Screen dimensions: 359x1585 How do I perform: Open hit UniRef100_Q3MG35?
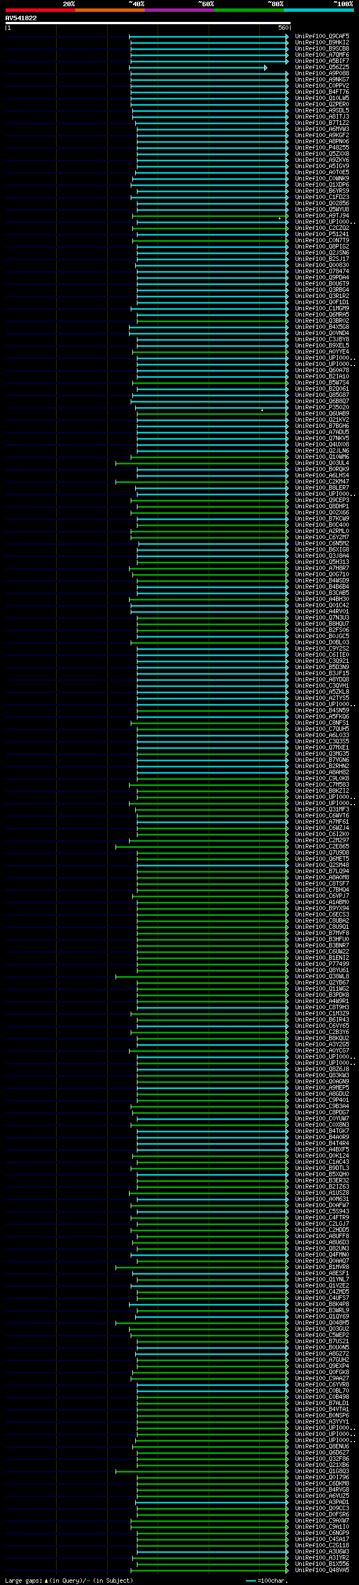[x=322, y=753]
